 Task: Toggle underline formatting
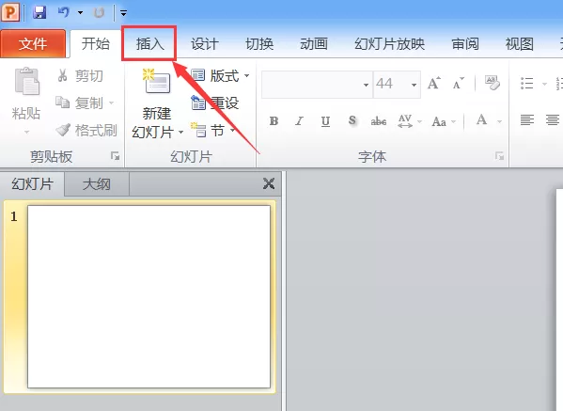325,121
